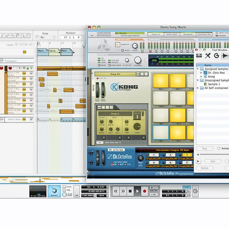The width and height of the screenshot is (229, 229).
Task: Click the Kong browse patch folder icon
Action: pos(142,74)
